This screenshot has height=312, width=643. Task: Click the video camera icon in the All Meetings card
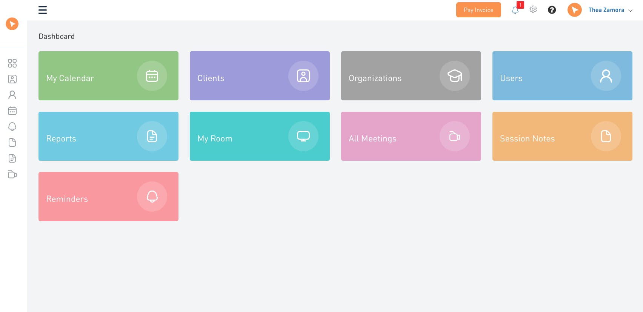point(455,136)
